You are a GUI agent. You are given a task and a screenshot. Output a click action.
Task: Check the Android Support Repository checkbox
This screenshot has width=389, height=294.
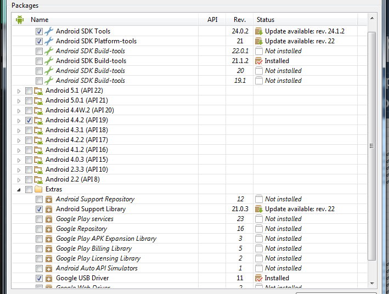click(39, 199)
